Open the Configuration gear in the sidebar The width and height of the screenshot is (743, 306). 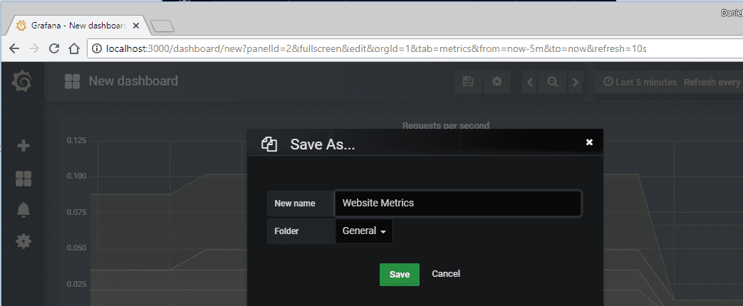click(x=24, y=241)
